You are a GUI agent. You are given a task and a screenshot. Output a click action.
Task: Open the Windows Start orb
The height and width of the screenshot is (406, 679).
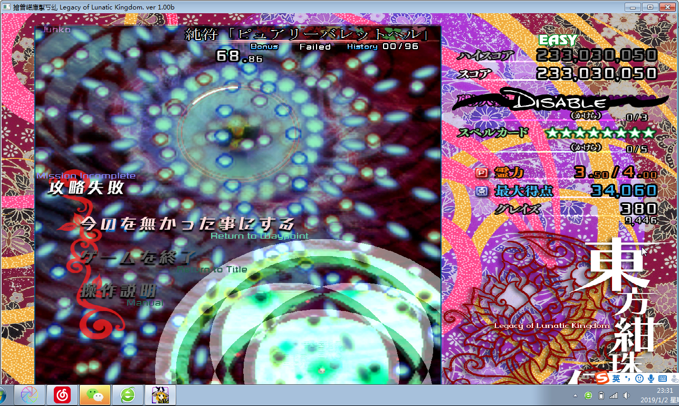(2, 395)
